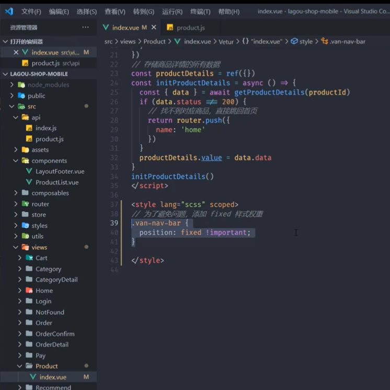Collapse the src folder

pos(49,107)
